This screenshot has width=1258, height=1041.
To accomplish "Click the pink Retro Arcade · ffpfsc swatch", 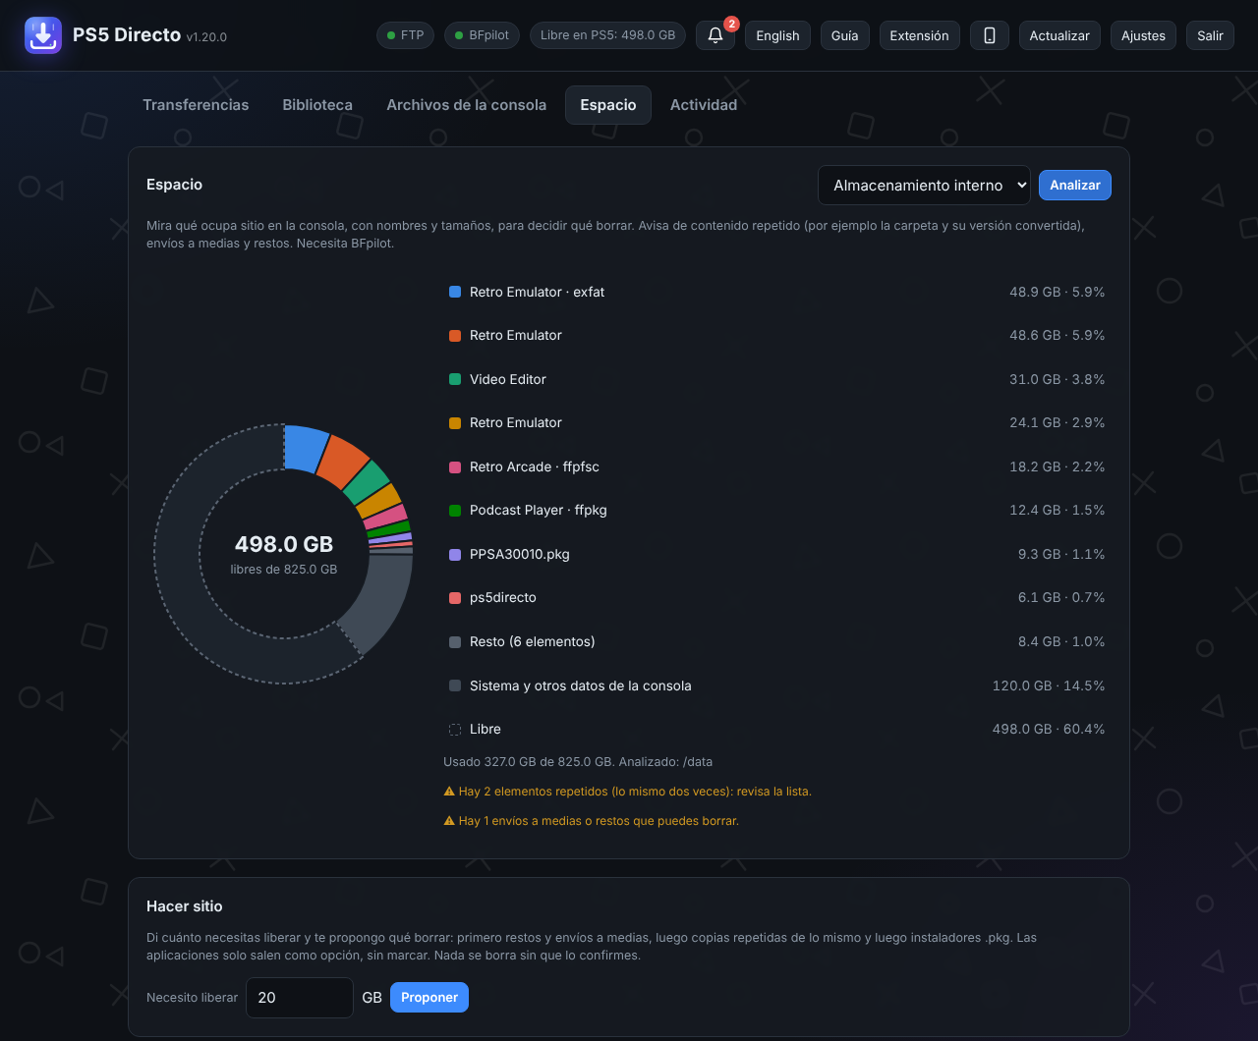I will [x=455, y=466].
